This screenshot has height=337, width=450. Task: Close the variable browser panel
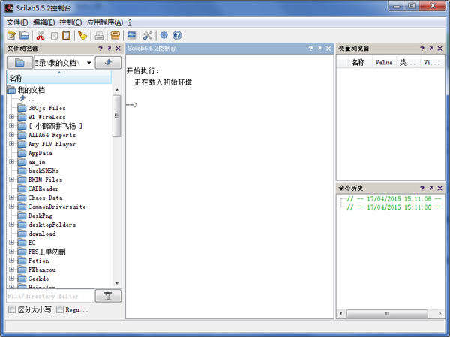pyautogui.click(x=439, y=49)
